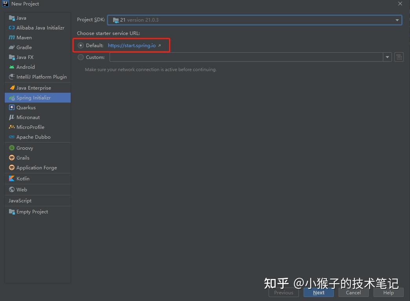Viewport: 410px width, 301px height.
Task: Select the Kotlin project generator
Action: (23, 178)
